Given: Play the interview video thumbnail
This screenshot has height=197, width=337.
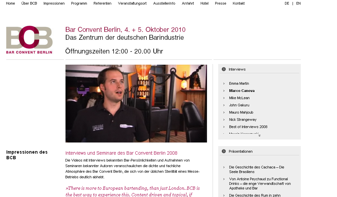Looking at the screenshot, I should [x=136, y=103].
